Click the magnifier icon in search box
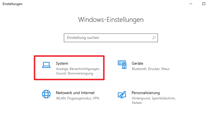Screen dimensions: 213x119 [x=154, y=38]
